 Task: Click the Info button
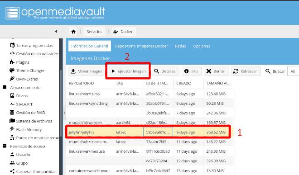point(192,71)
